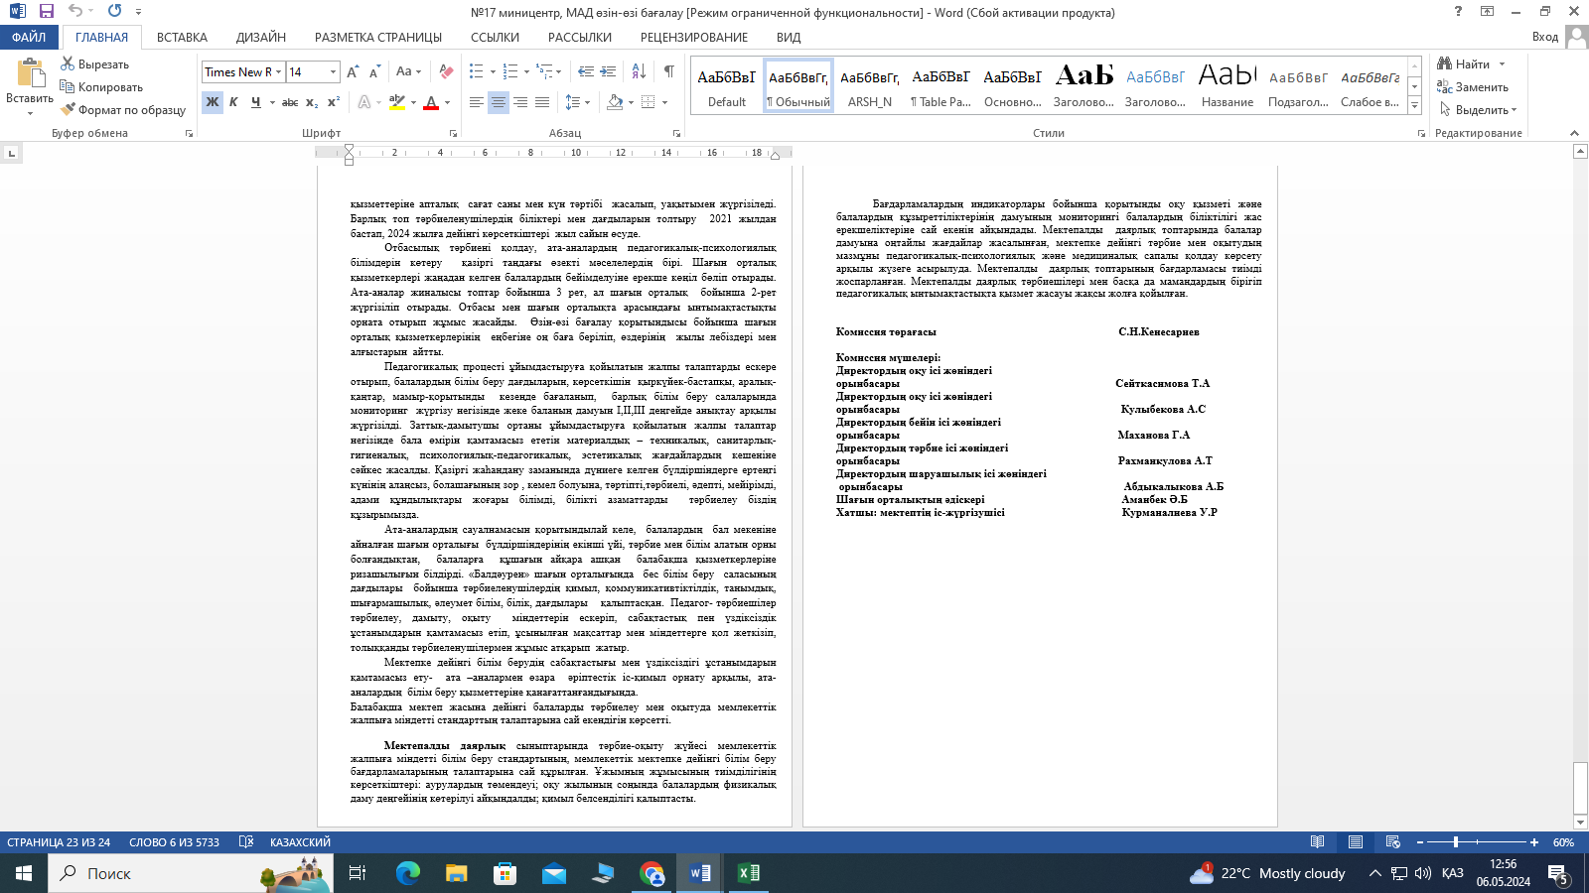Click the red font color A button

click(431, 102)
